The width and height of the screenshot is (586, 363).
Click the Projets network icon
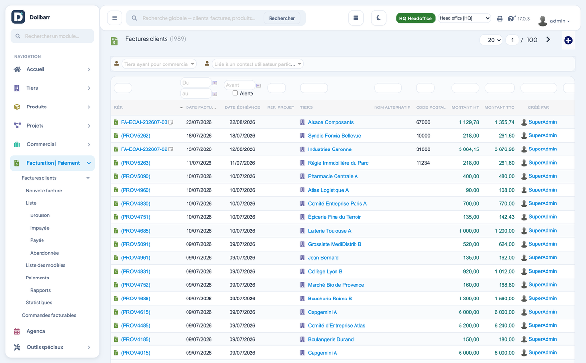point(17,126)
